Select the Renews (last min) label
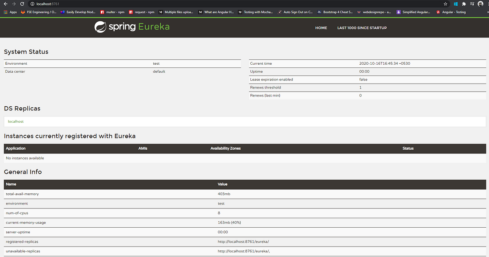Image resolution: width=489 pixels, height=257 pixels. coord(265,95)
